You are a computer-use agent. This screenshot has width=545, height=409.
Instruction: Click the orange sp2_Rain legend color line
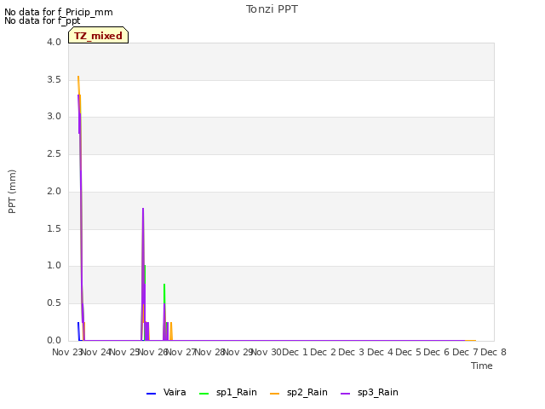274,394
